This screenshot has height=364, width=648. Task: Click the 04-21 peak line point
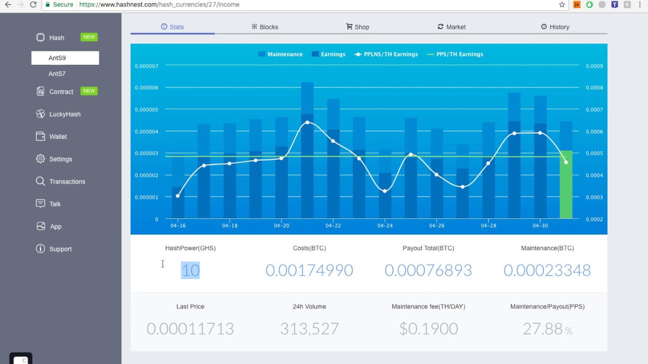point(307,122)
